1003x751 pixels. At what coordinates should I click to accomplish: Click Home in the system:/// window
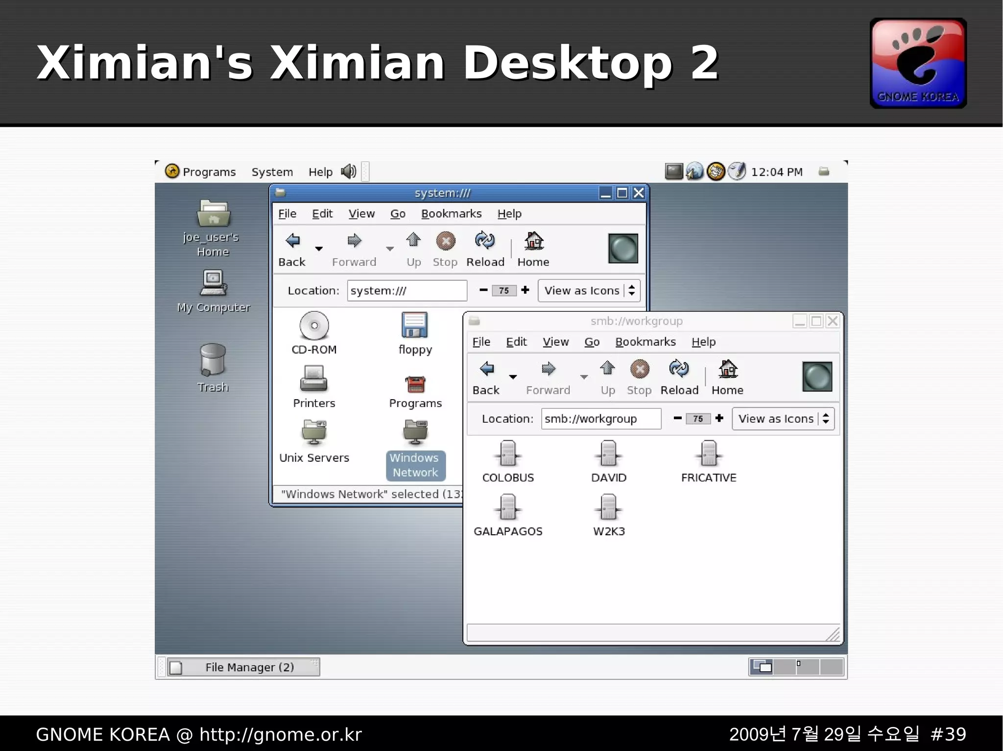533,249
